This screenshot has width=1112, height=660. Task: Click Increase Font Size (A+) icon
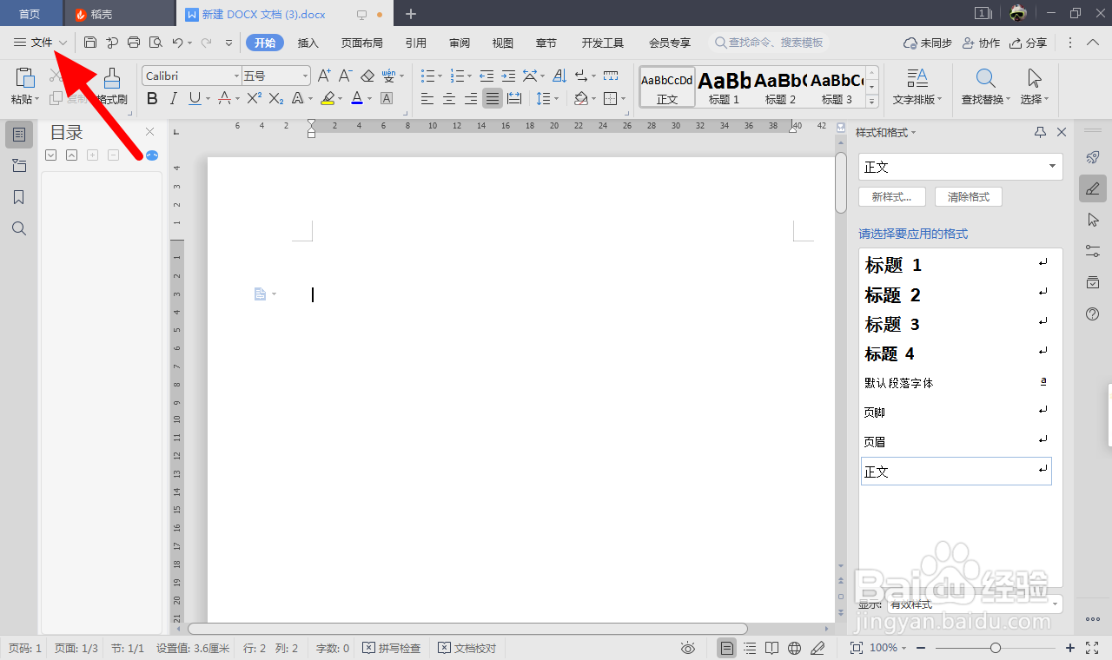(324, 76)
